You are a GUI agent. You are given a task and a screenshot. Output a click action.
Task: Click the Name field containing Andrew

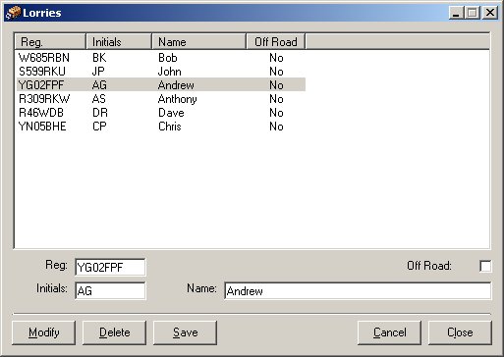click(358, 290)
